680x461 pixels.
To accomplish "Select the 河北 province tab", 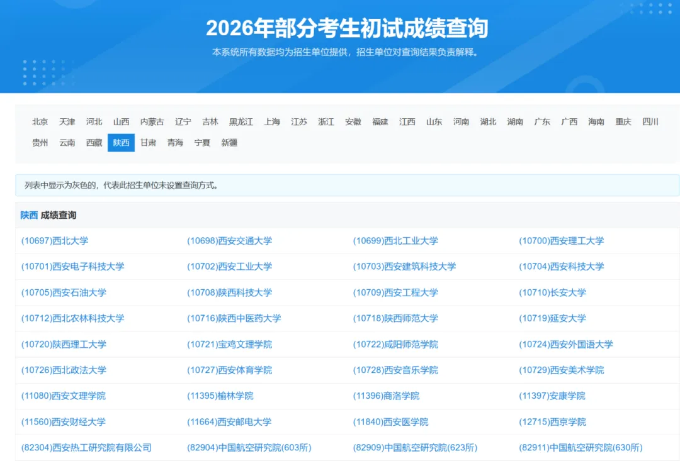I will click(x=94, y=122).
